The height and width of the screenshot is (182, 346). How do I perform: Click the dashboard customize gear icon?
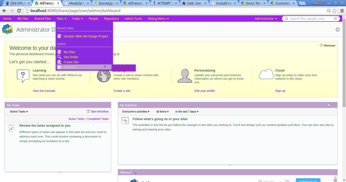tap(338, 30)
